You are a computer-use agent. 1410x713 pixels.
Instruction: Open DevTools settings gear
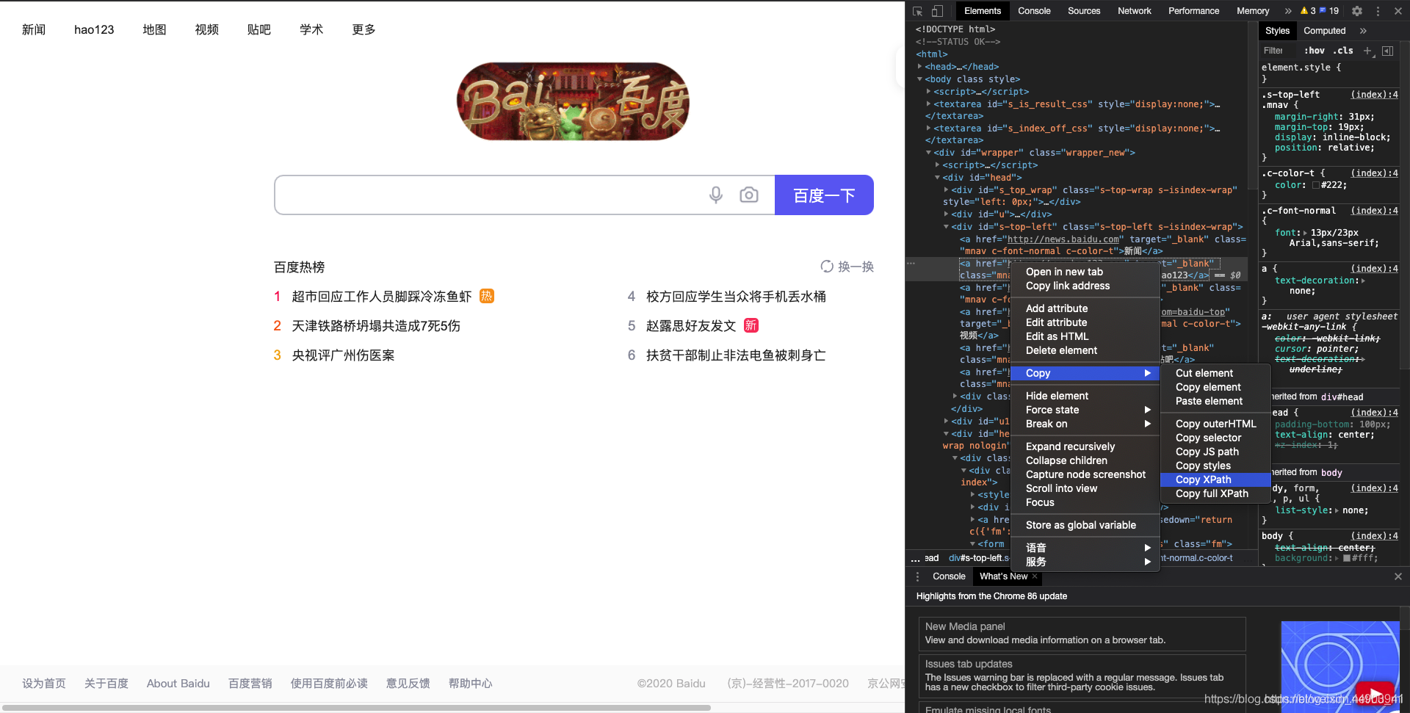pyautogui.click(x=1357, y=11)
